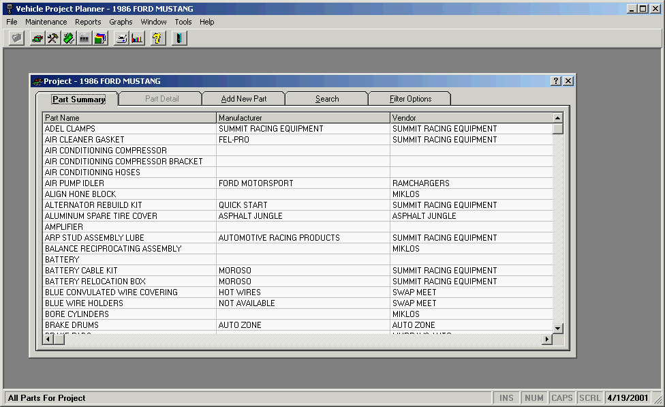Open the Window menu

(153, 22)
